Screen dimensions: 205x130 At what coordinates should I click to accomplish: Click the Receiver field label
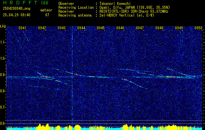pos(66,11)
